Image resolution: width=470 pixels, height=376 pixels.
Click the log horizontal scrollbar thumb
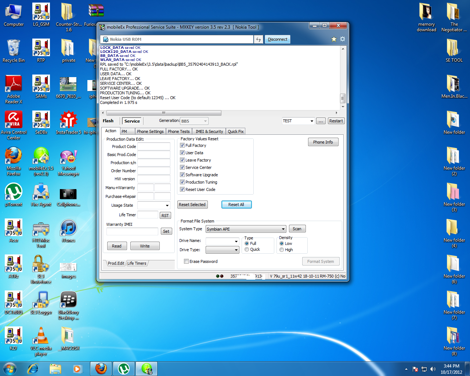click(x=163, y=113)
